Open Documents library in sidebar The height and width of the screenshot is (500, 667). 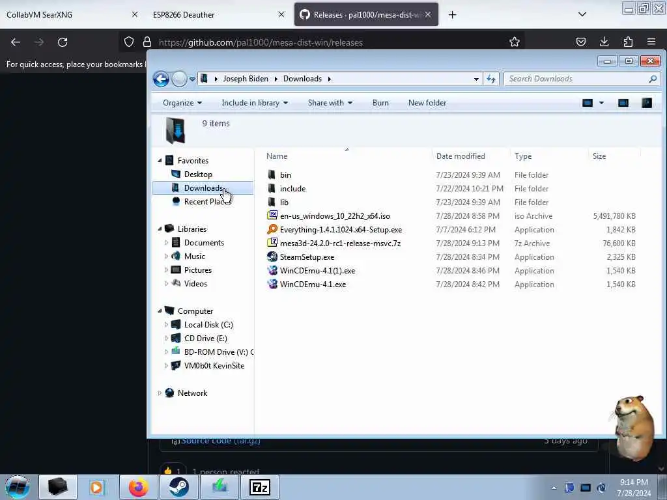pos(204,242)
